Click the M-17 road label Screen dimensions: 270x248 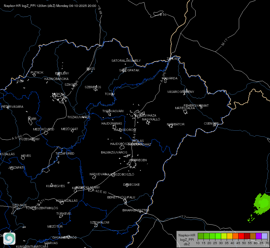click(x=224, y=42)
